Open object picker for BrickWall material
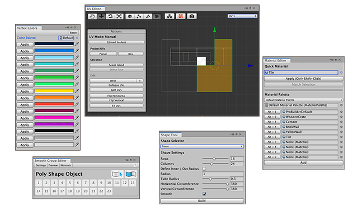 [x=341, y=127]
